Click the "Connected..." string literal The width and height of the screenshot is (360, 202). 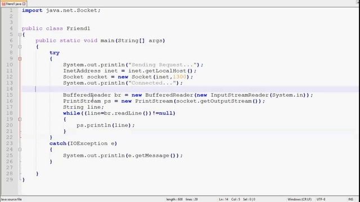pos(152,83)
